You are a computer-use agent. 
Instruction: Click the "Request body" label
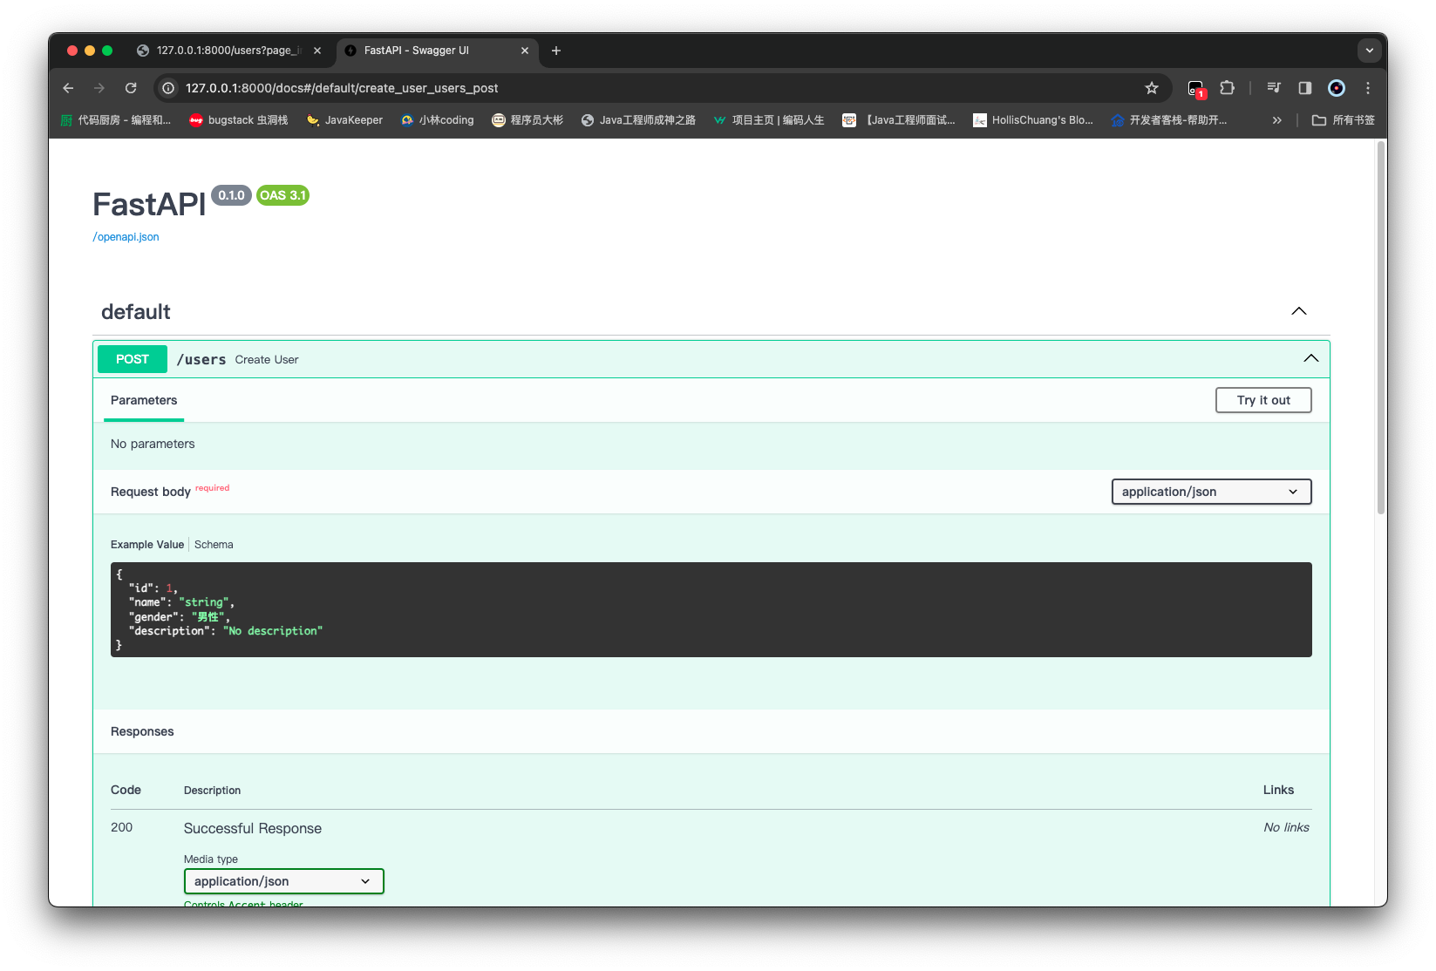[151, 492]
